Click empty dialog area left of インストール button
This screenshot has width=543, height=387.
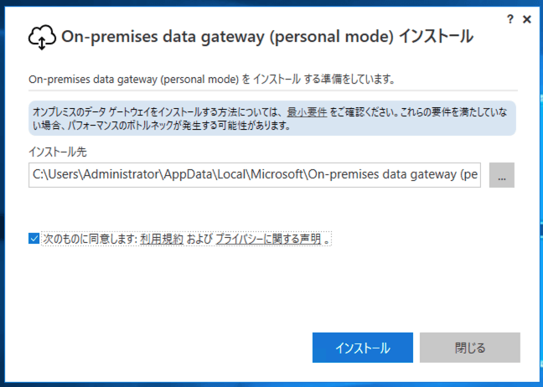pos(168,347)
